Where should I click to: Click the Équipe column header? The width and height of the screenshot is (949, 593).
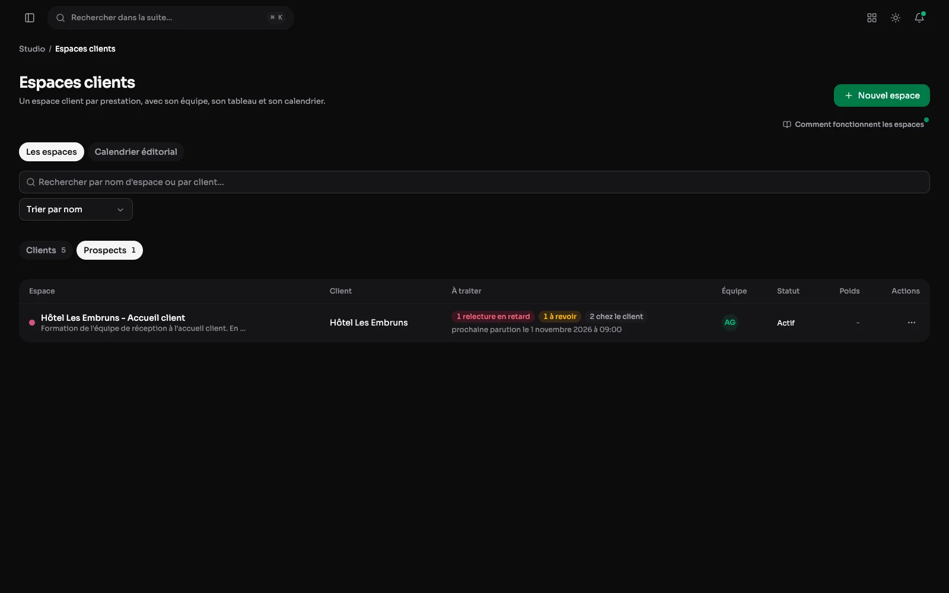[x=734, y=291]
